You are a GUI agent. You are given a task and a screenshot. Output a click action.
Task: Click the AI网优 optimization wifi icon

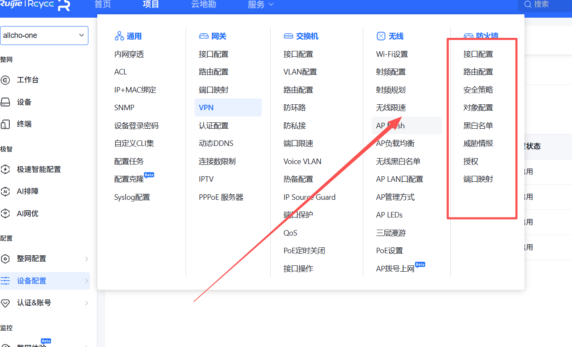pos(5,214)
